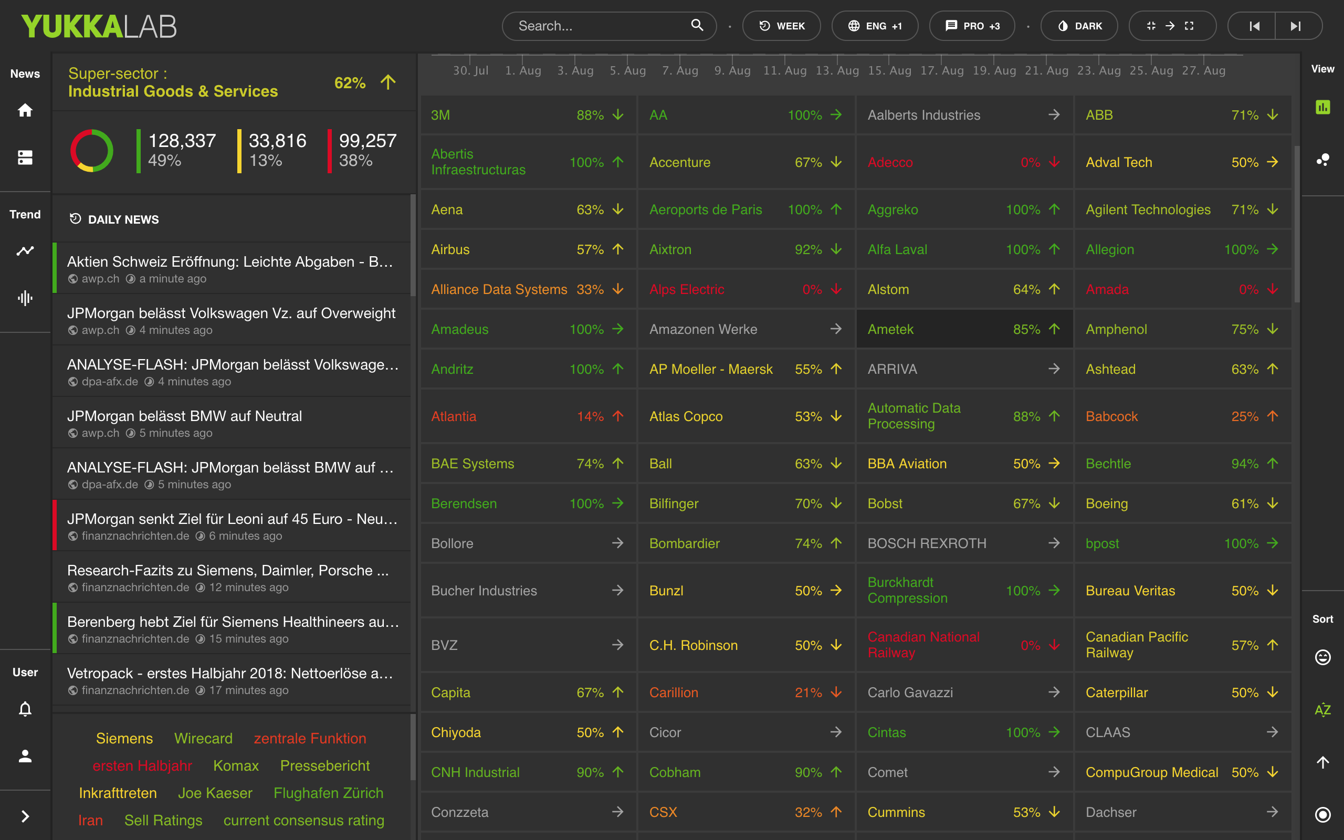The image size is (1344, 840).
Task: Open the Trend line chart icon
Action: pyautogui.click(x=25, y=250)
